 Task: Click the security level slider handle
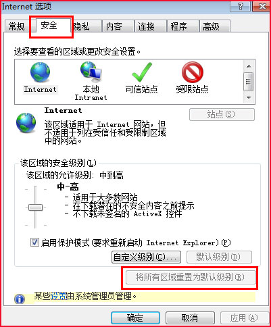click(x=35, y=207)
